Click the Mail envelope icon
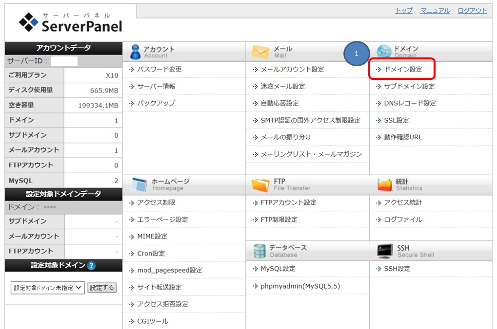The width and height of the screenshot is (497, 329). point(260,52)
